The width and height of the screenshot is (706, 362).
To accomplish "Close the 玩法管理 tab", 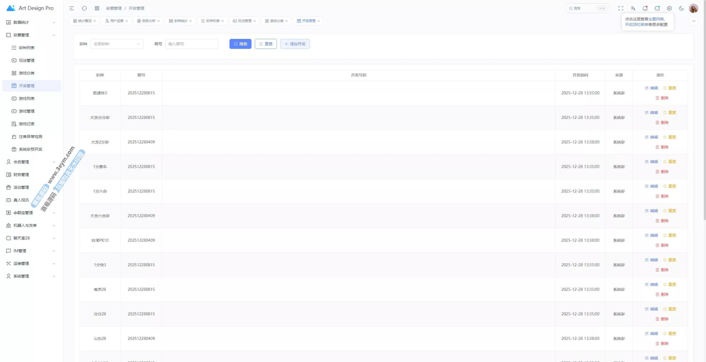I will point(255,21).
